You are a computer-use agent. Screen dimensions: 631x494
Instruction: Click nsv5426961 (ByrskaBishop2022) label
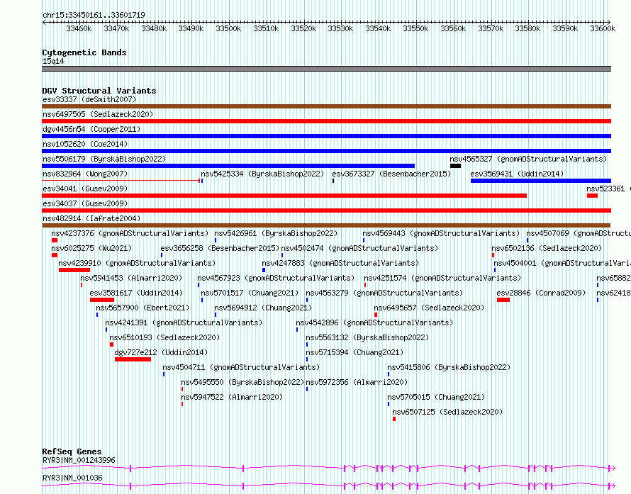[x=276, y=233]
